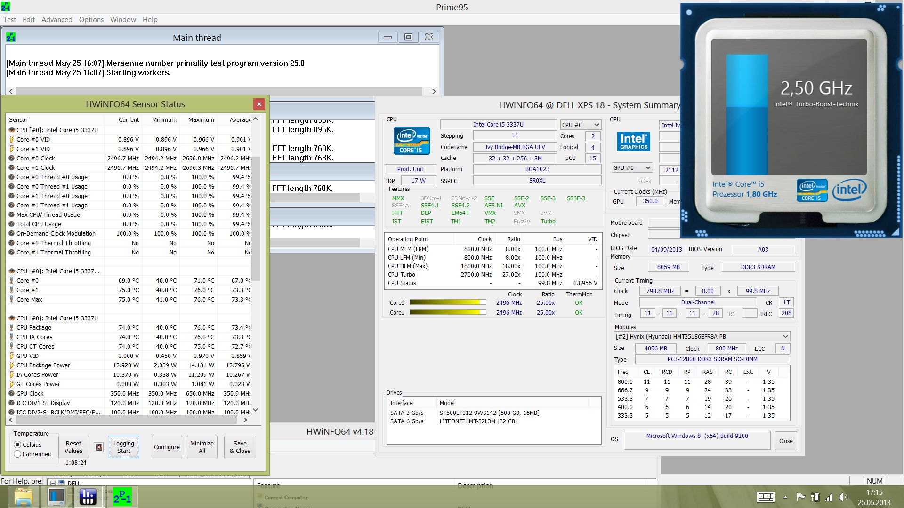Click the volume speaker tray icon
This screenshot has height=508, width=904.
pos(843,497)
